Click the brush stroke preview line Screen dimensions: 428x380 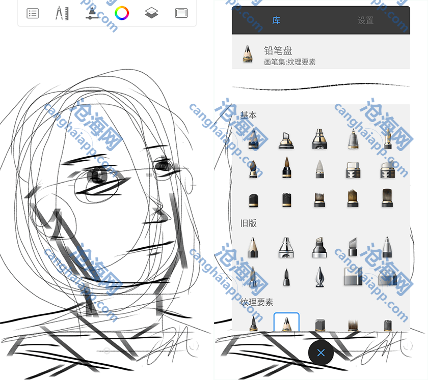(x=320, y=85)
